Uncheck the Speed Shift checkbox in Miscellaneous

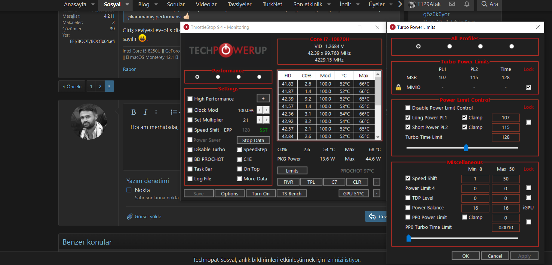[x=408, y=178]
